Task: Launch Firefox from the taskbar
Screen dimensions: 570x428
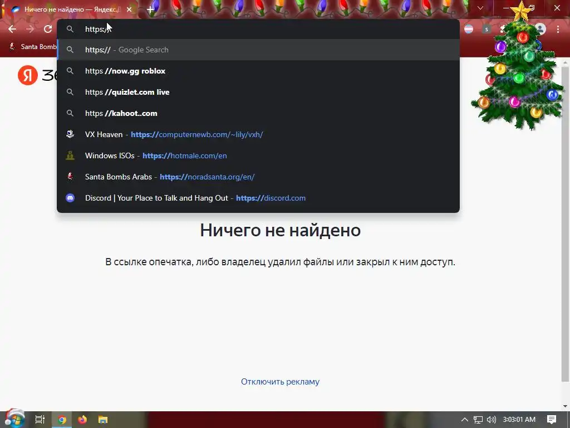Action: (x=82, y=420)
